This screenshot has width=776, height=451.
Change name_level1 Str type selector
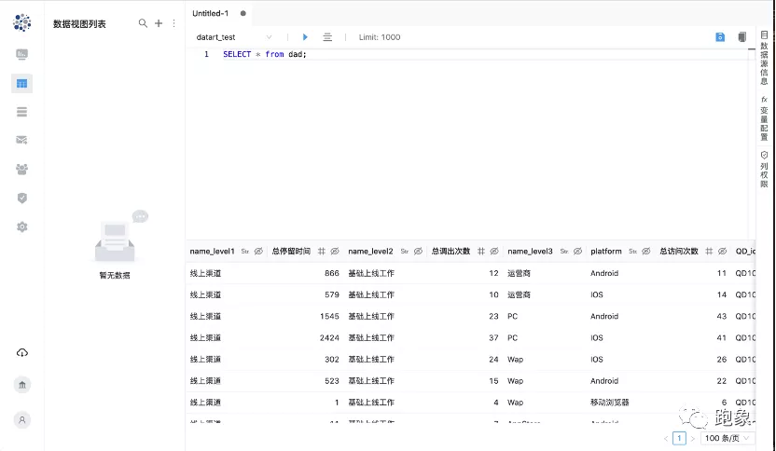coord(245,252)
